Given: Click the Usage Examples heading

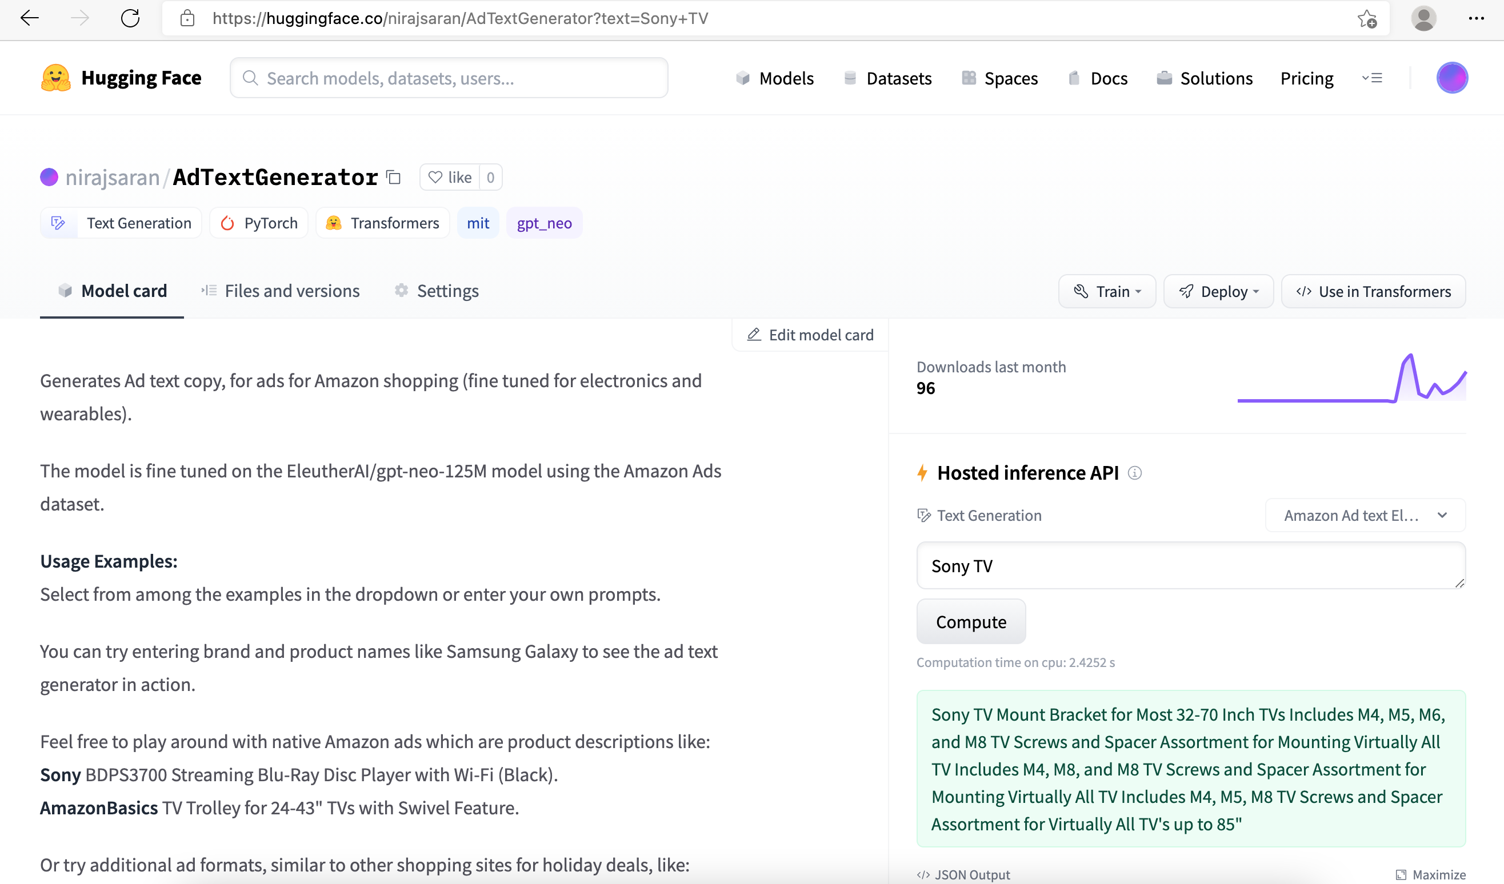Looking at the screenshot, I should click(x=109, y=561).
